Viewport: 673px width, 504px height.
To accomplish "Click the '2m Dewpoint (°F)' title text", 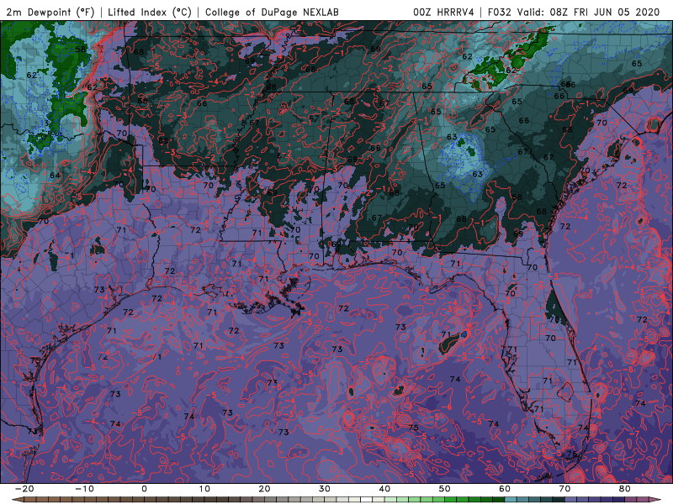I will tap(50, 13).
